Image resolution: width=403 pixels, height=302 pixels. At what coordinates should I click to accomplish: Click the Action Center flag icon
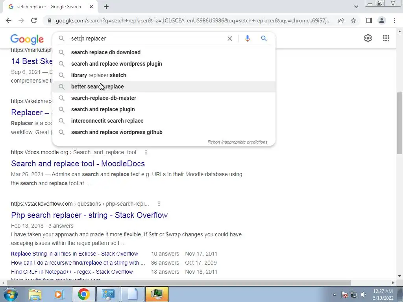(x=344, y=295)
